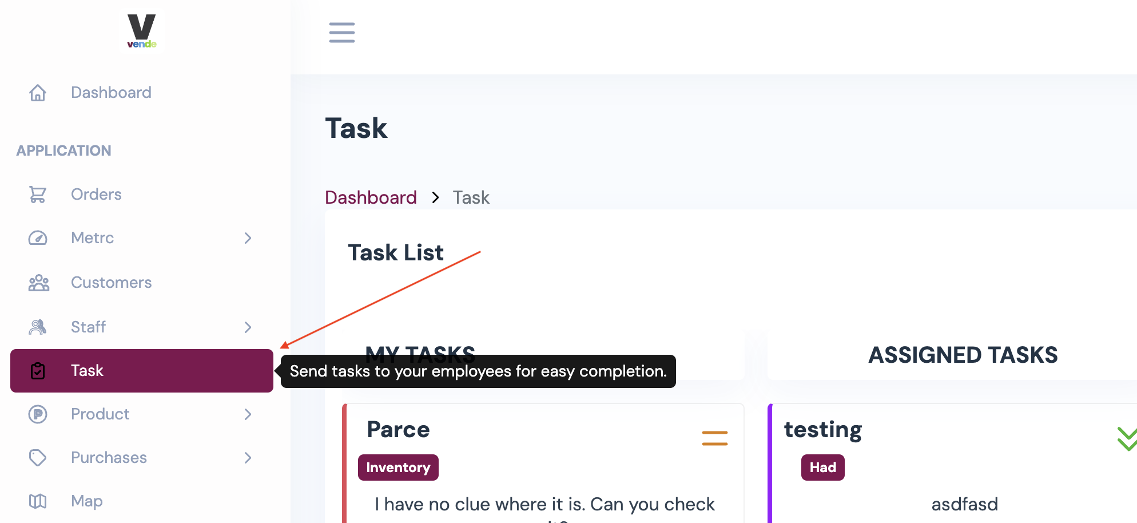Open the Orders menu entry

(96, 195)
